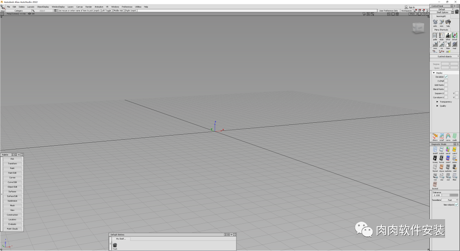Open the File menu
460x251 pixels.
click(9, 7)
